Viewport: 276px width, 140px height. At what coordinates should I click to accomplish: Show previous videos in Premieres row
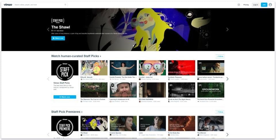pyautogui.click(x=48, y=135)
